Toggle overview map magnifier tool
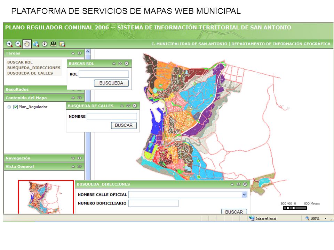This screenshot has width=334, height=250. coord(62,44)
